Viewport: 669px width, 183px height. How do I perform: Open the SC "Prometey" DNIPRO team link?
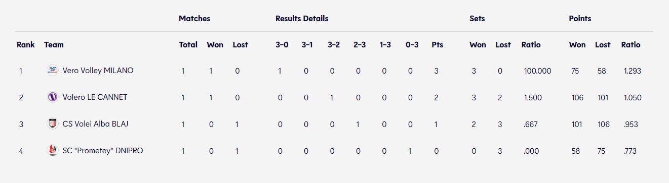point(103,150)
